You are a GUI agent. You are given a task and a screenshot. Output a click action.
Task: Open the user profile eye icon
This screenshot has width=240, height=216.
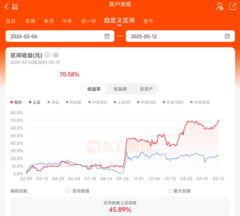pos(219,6)
